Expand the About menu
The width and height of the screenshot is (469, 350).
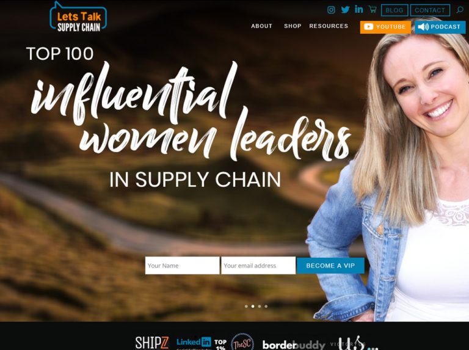click(x=262, y=26)
